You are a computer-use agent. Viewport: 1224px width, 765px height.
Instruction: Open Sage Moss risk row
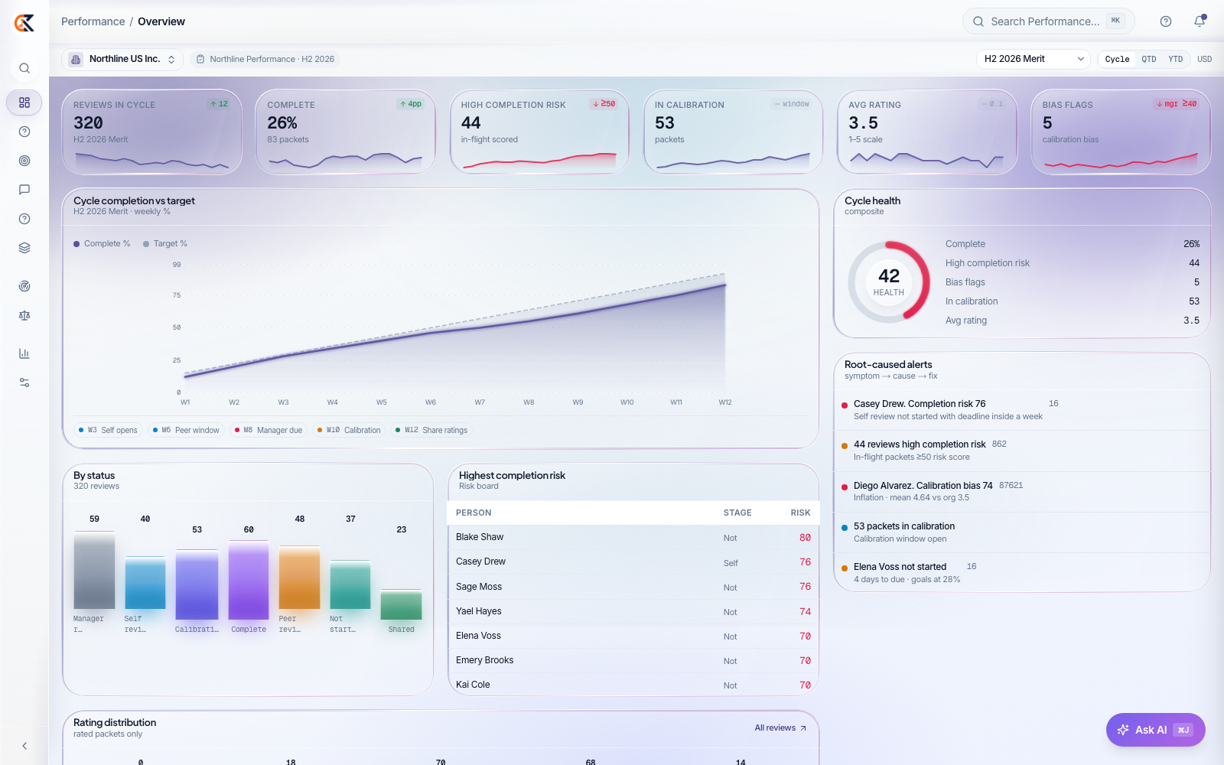633,587
